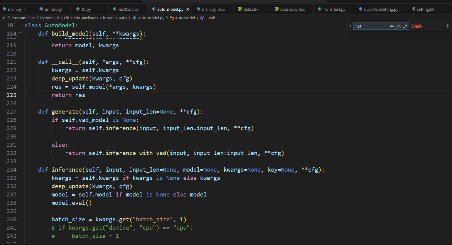Click "deep_update" call on line 236

[70, 186]
